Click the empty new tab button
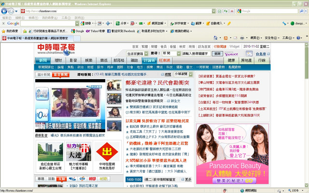 [x=77, y=38]
